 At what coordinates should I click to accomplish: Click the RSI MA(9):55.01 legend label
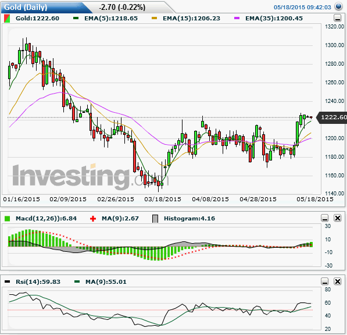(x=106, y=282)
